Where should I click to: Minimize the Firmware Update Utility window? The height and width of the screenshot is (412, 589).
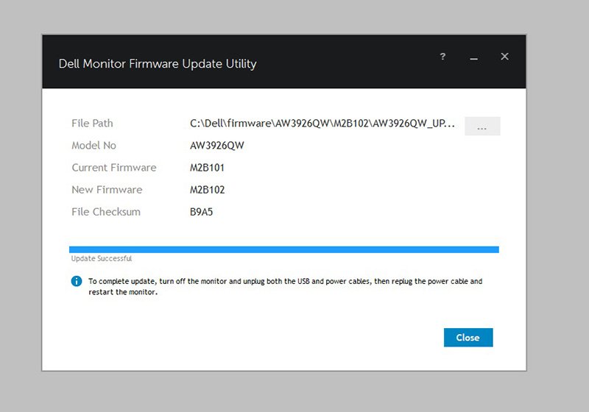coord(473,59)
